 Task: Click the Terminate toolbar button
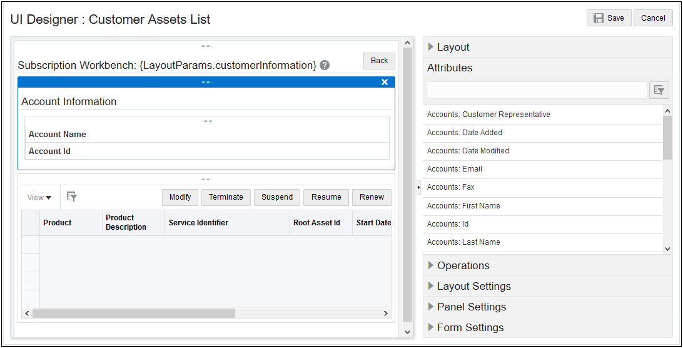coord(226,197)
